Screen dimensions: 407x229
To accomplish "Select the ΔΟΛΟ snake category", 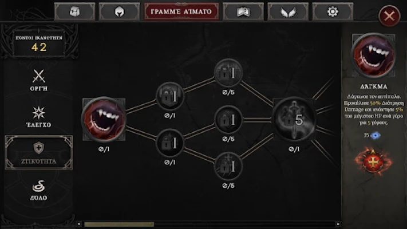I will (39, 190).
